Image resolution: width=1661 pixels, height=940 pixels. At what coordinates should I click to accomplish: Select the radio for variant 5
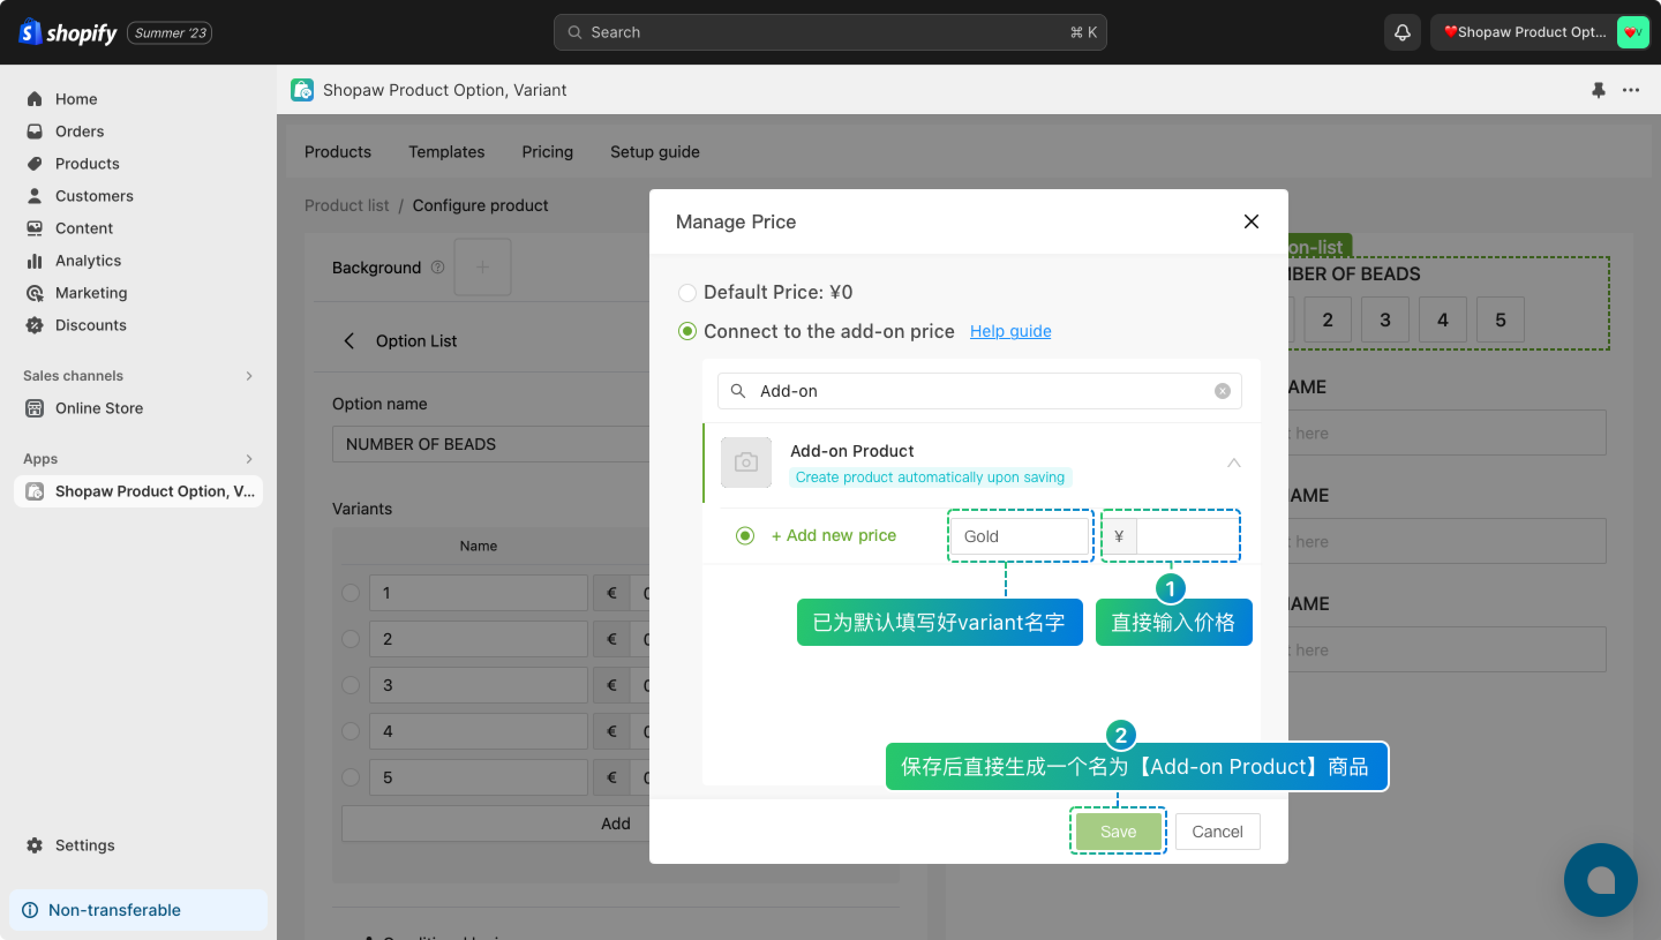[351, 777]
